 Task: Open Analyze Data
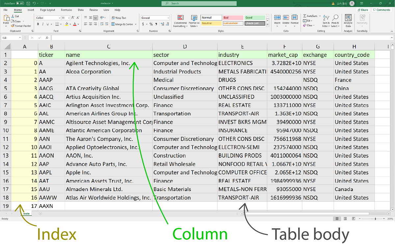click(x=348, y=20)
